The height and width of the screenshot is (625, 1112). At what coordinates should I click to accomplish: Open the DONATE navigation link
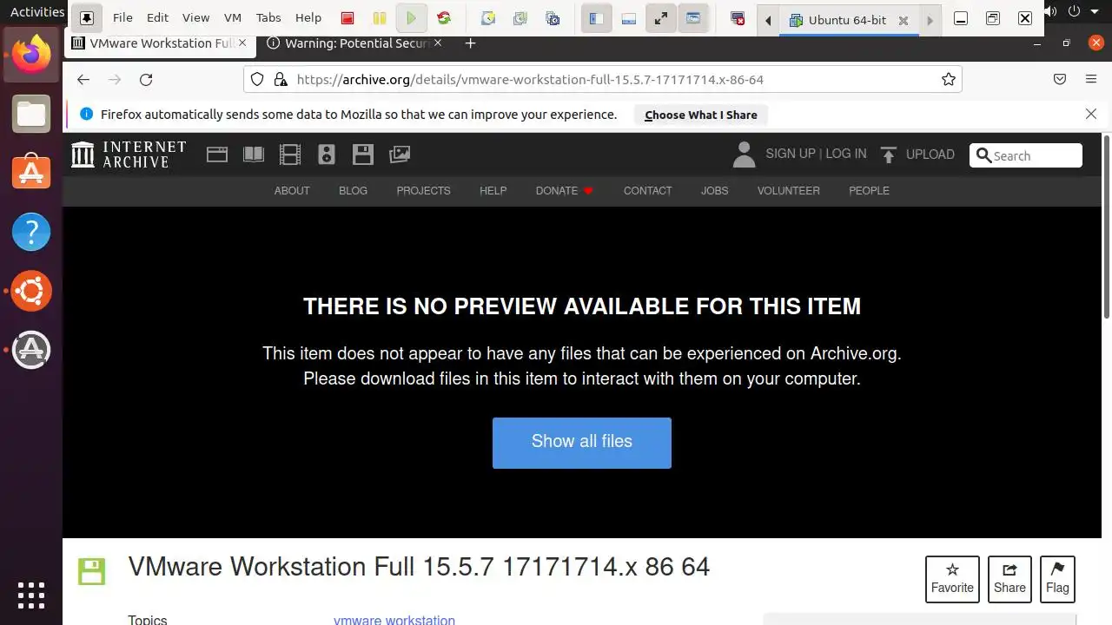[x=565, y=191]
